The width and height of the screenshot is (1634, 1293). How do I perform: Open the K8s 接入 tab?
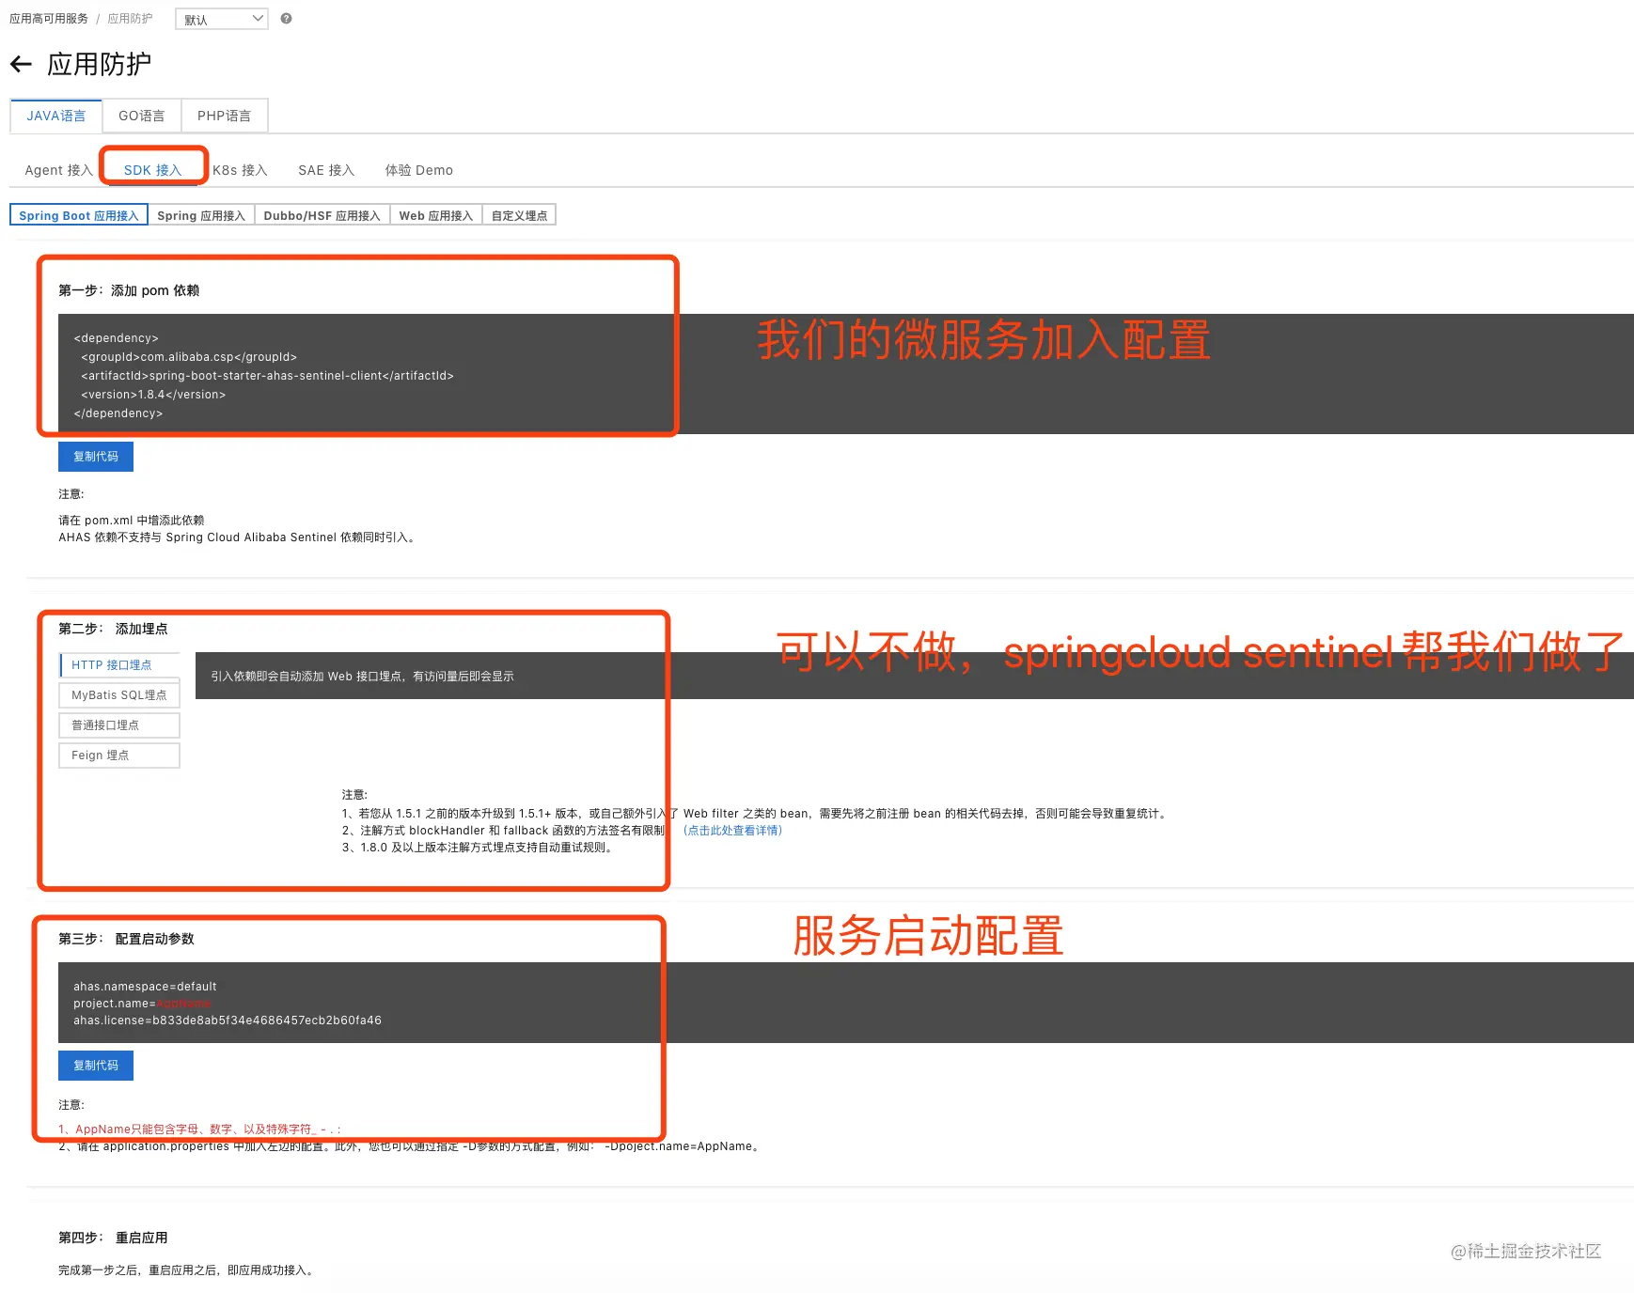click(240, 170)
